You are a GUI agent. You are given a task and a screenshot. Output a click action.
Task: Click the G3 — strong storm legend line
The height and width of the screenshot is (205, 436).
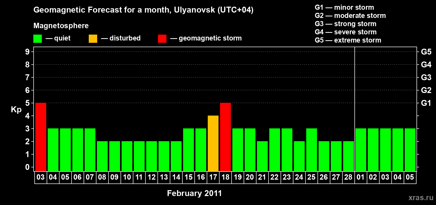[x=345, y=24]
